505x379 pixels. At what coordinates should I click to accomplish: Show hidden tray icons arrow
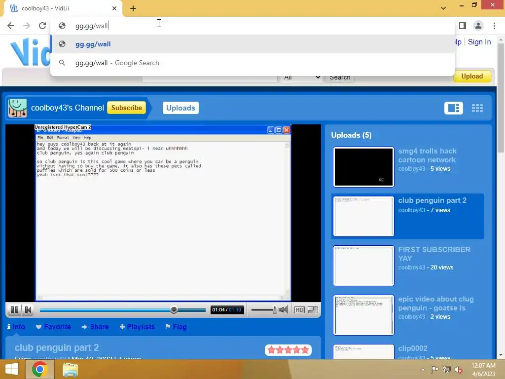coord(423,370)
